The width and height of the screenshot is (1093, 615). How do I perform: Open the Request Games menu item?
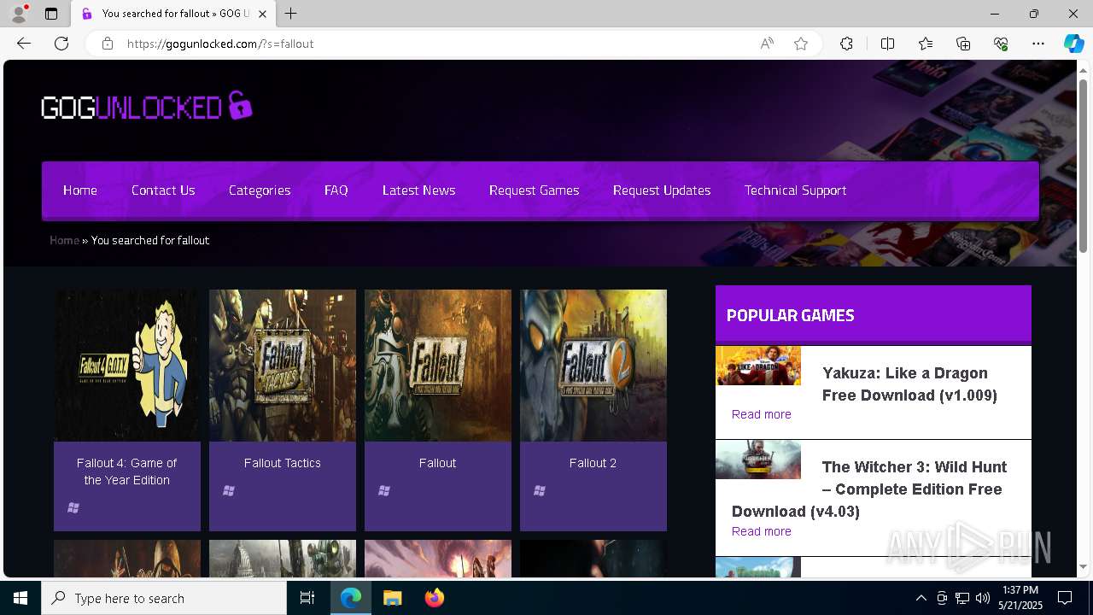coord(535,190)
